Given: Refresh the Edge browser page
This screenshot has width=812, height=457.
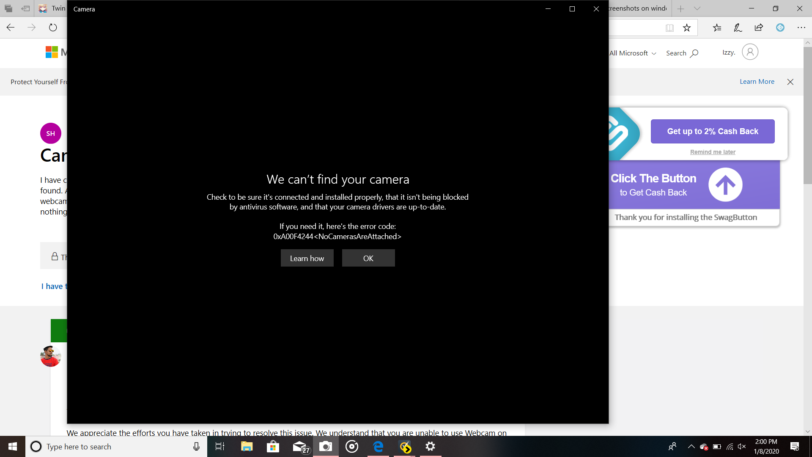Looking at the screenshot, I should [x=53, y=28].
